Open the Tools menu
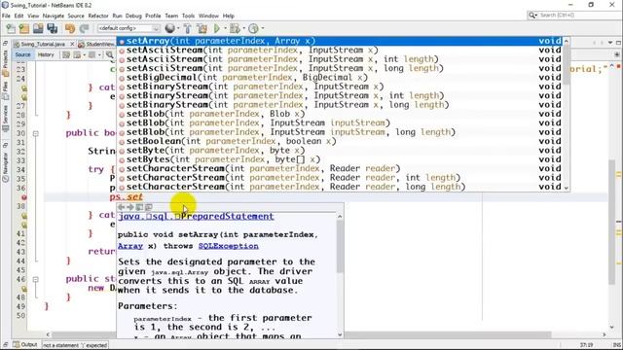Screen dimensions: 623x350 coord(188,16)
